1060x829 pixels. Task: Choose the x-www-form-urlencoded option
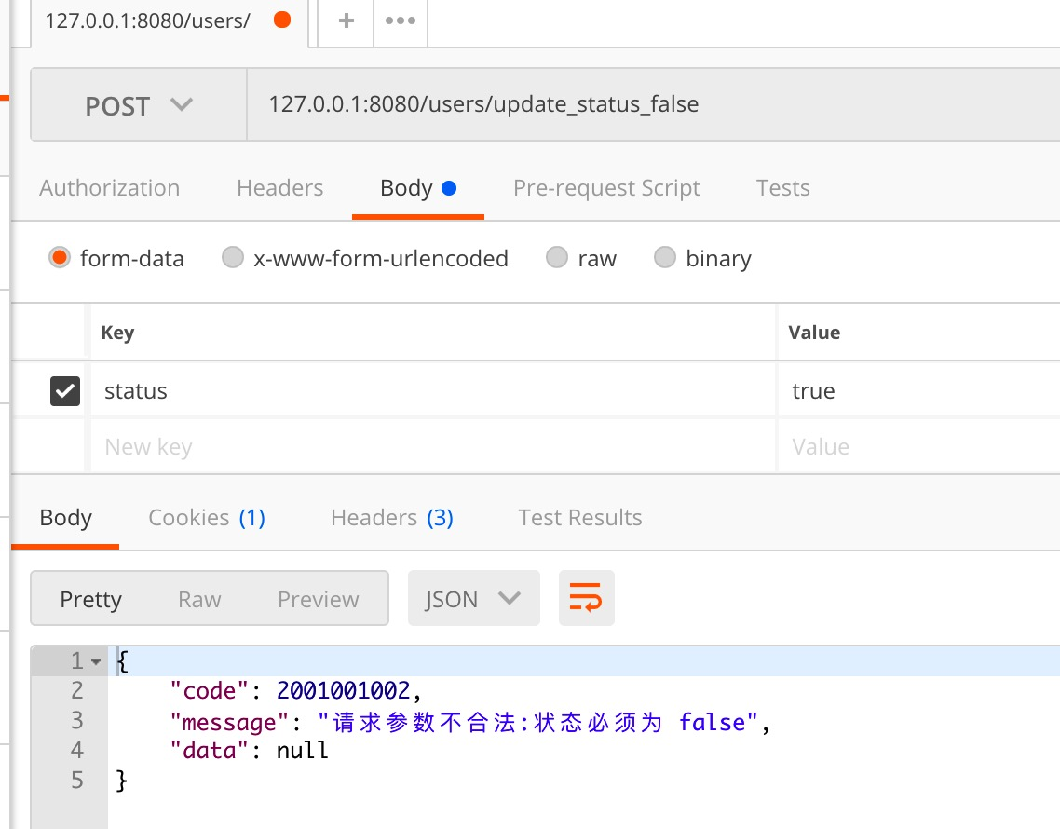click(x=232, y=258)
